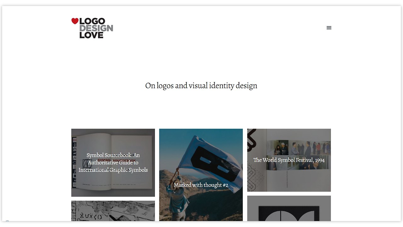The image size is (403, 227).
Task: Open the pencil sketch thumbnail
Action: 113,211
